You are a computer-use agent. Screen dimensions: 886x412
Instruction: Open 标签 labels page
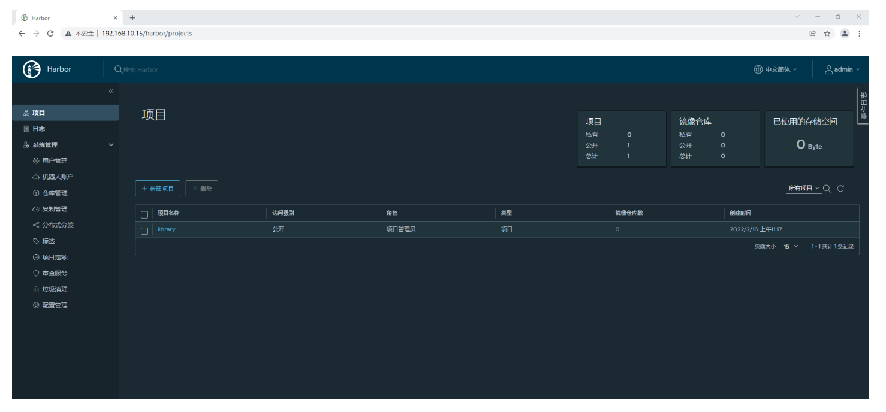pyautogui.click(x=48, y=241)
